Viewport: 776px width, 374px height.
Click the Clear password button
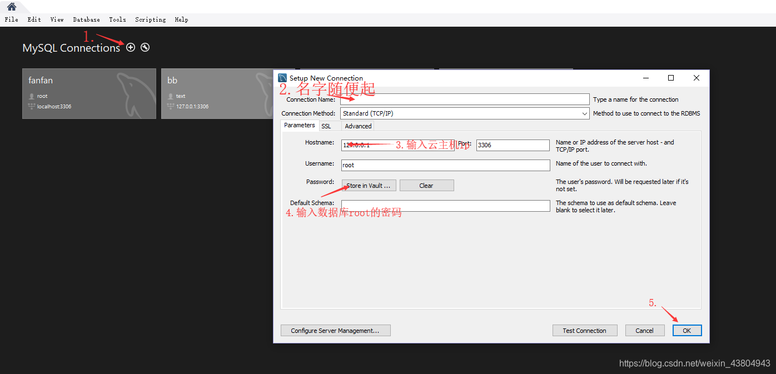[x=427, y=186]
